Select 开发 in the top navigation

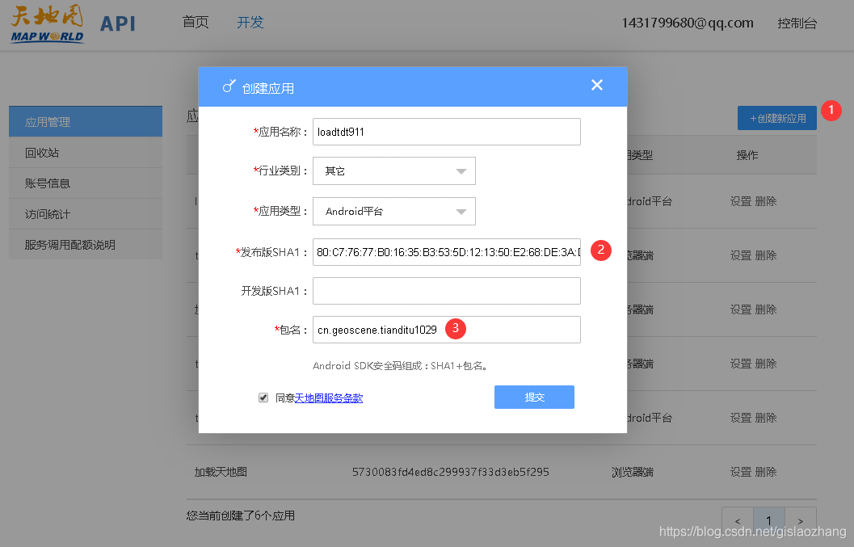tap(250, 23)
